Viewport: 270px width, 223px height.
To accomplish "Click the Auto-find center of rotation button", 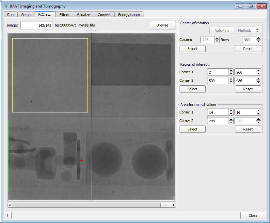I will click(x=222, y=30).
